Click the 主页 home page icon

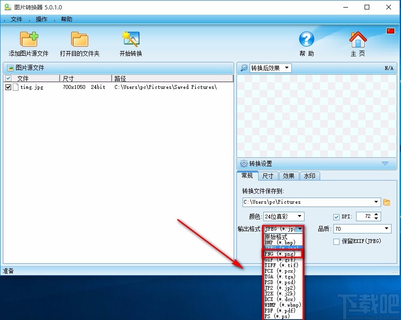pos(357,39)
